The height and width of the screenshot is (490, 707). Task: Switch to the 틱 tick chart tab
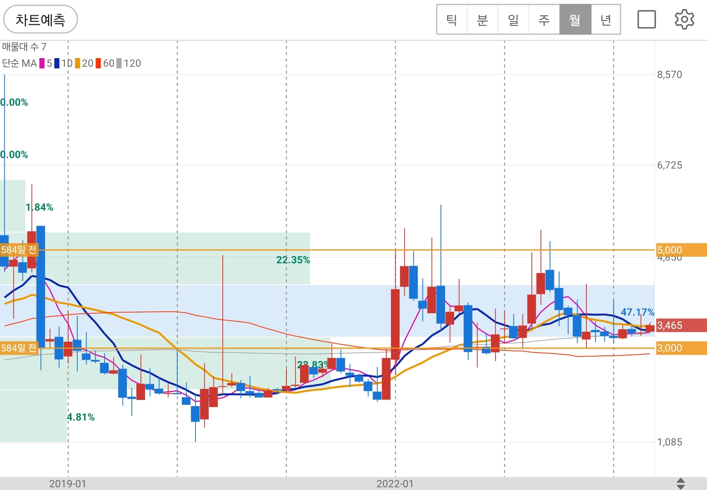(x=452, y=20)
